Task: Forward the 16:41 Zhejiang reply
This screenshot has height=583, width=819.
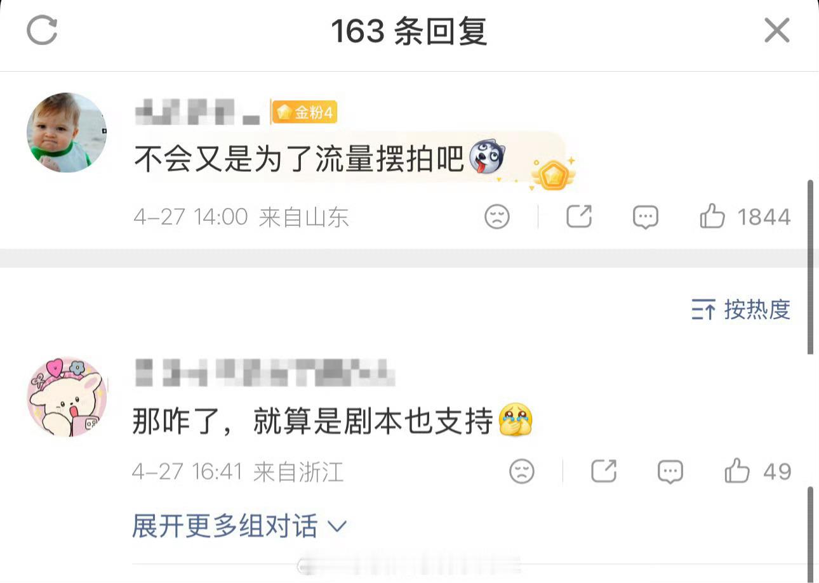Action: click(604, 471)
